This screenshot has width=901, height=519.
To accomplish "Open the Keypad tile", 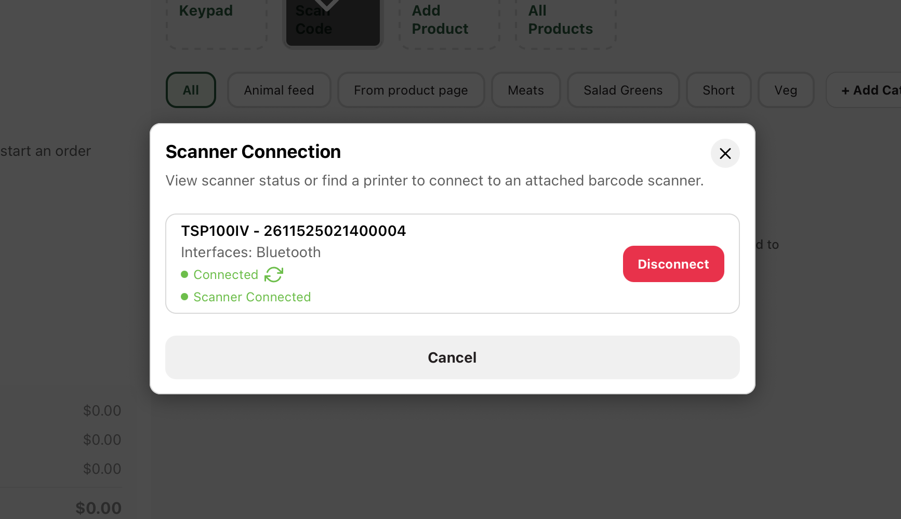I will coord(216,21).
